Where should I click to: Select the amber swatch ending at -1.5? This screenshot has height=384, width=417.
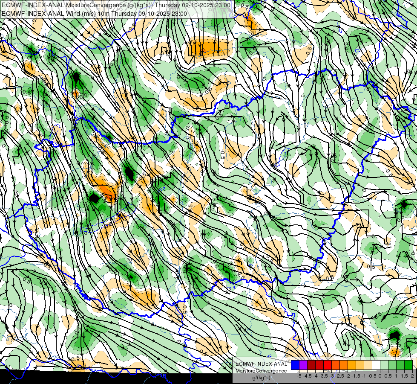(x=352, y=365)
